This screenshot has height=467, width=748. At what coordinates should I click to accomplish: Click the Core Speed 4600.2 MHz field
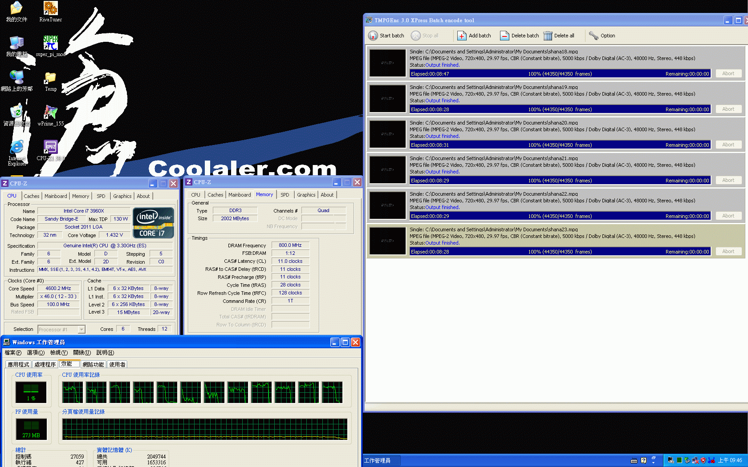58,289
